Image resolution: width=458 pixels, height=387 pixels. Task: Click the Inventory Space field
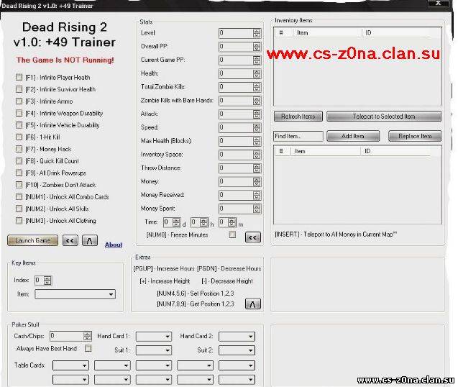[236, 155]
